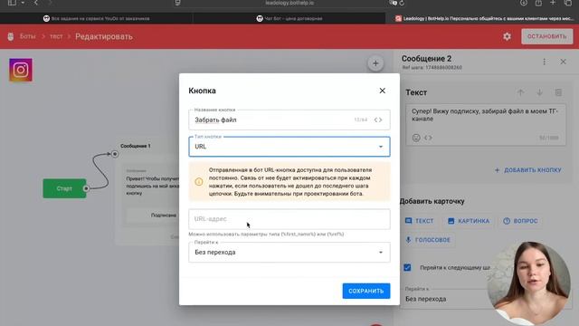Insert variable via button name code icon
The image size is (579, 326).
[378, 120]
